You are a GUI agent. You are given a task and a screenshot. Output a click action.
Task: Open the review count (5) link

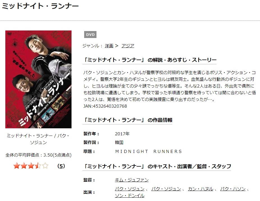tap(61, 166)
